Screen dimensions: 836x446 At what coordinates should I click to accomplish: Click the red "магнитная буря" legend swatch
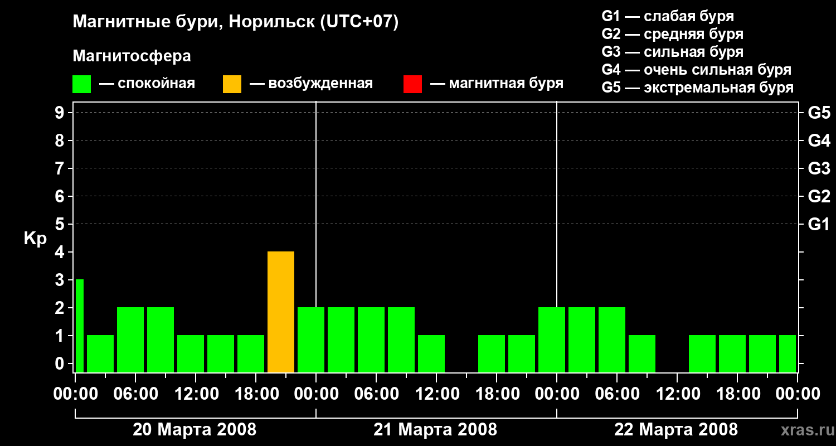coord(412,84)
